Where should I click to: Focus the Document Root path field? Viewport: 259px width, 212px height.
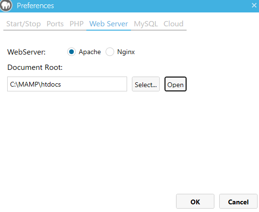click(x=67, y=84)
